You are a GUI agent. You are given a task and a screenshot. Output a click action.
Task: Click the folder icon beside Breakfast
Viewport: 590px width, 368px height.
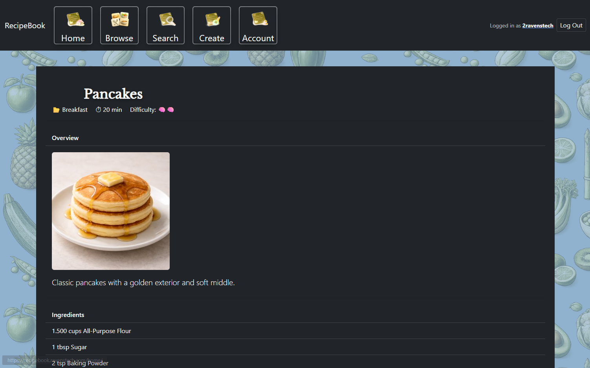point(56,109)
